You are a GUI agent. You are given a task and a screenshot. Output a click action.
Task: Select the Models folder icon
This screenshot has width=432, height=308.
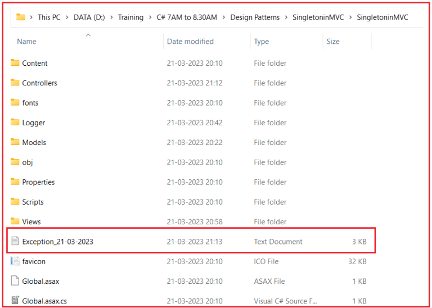click(15, 142)
